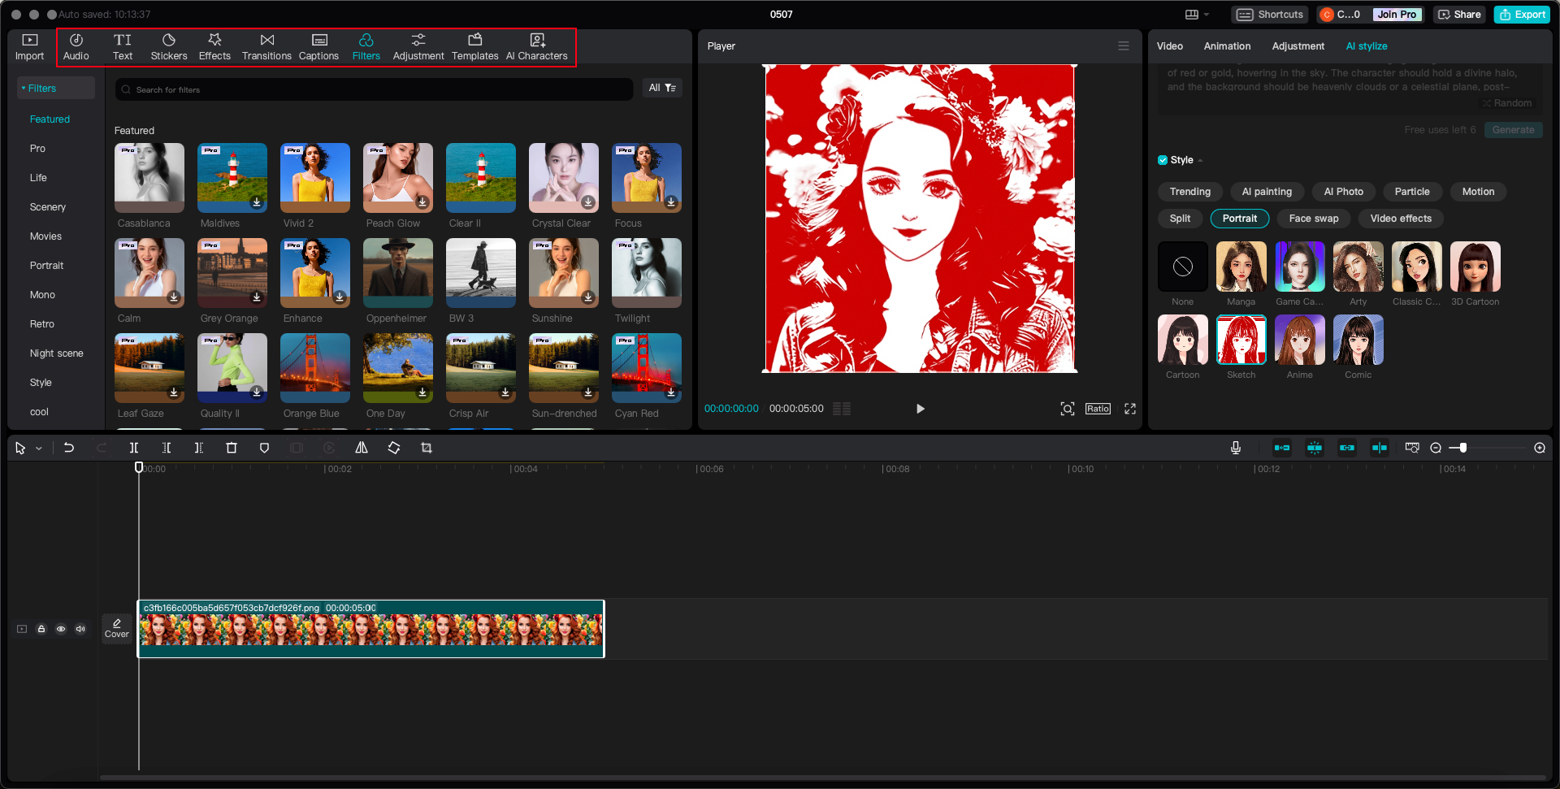Click the split clip tool in timeline toolbar
This screenshot has width=1560, height=789.
(134, 448)
